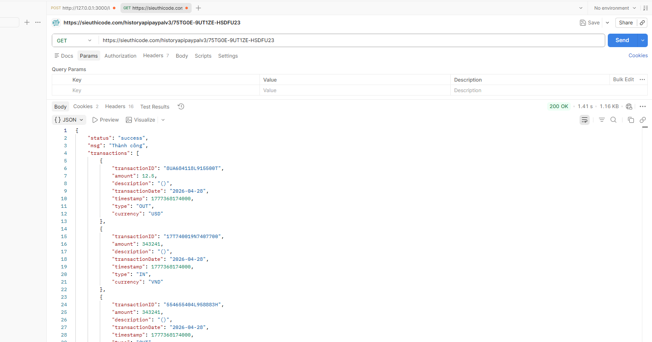Click the amount value 12.5
Viewport: 652px width, 342px height.
click(148, 176)
